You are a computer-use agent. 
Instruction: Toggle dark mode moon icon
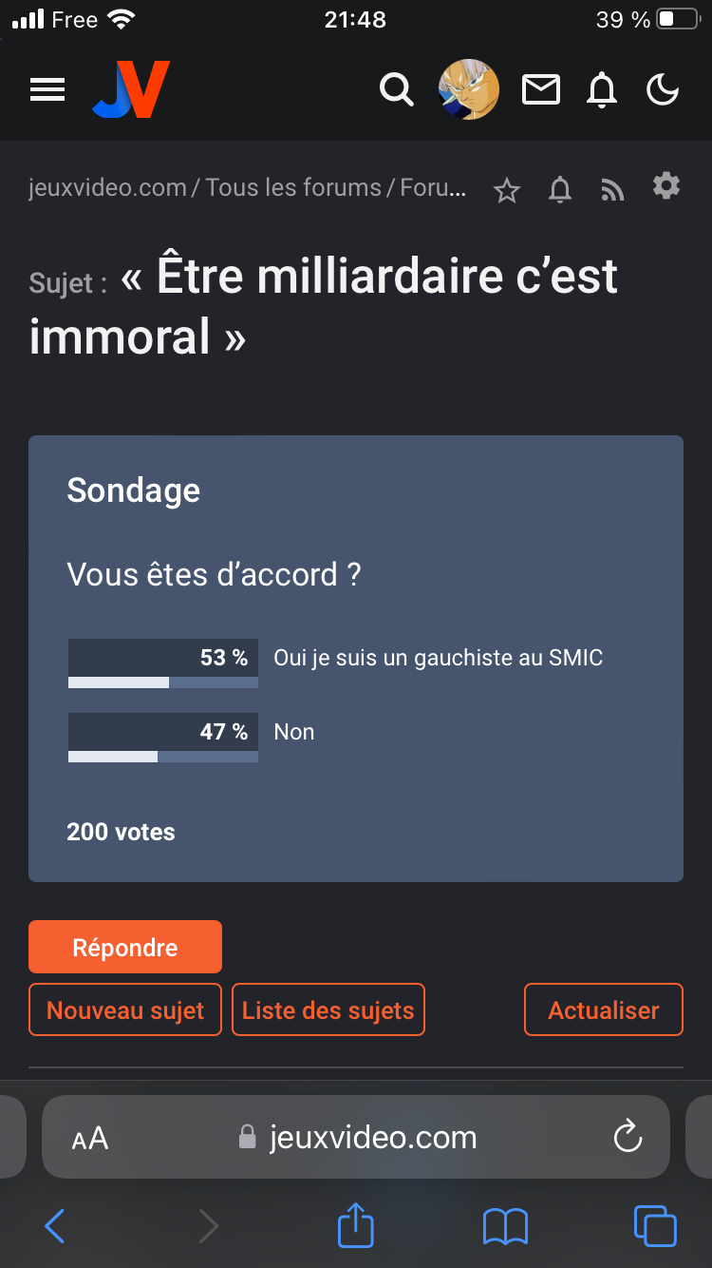pos(663,90)
